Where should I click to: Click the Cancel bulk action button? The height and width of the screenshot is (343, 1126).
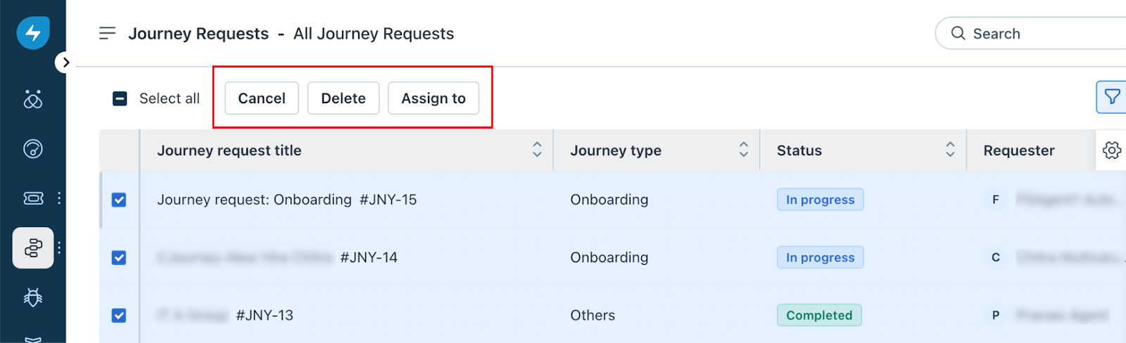coord(262,98)
